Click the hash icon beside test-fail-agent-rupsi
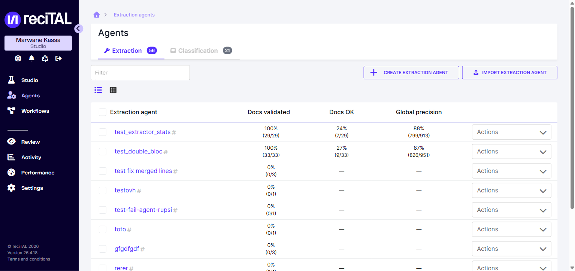The width and height of the screenshot is (575, 271). tap(175, 210)
